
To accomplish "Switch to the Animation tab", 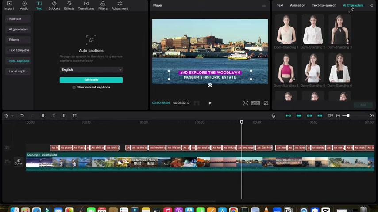I will [297, 5].
